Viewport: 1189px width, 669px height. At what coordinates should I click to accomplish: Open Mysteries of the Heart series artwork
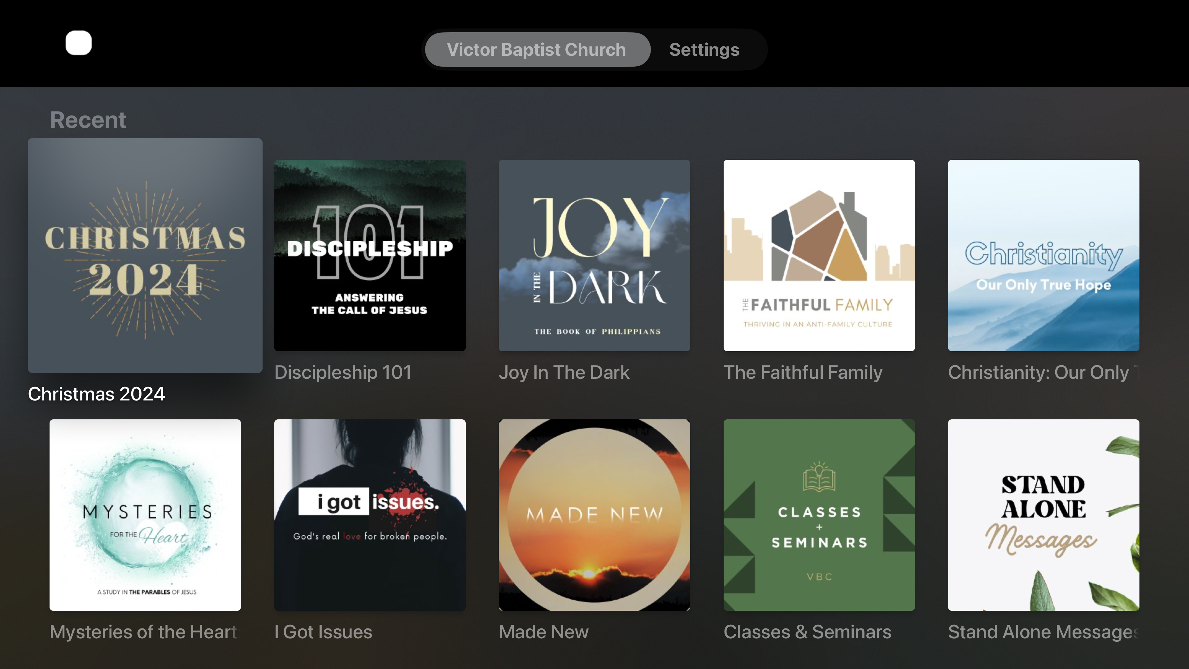pyautogui.click(x=145, y=515)
